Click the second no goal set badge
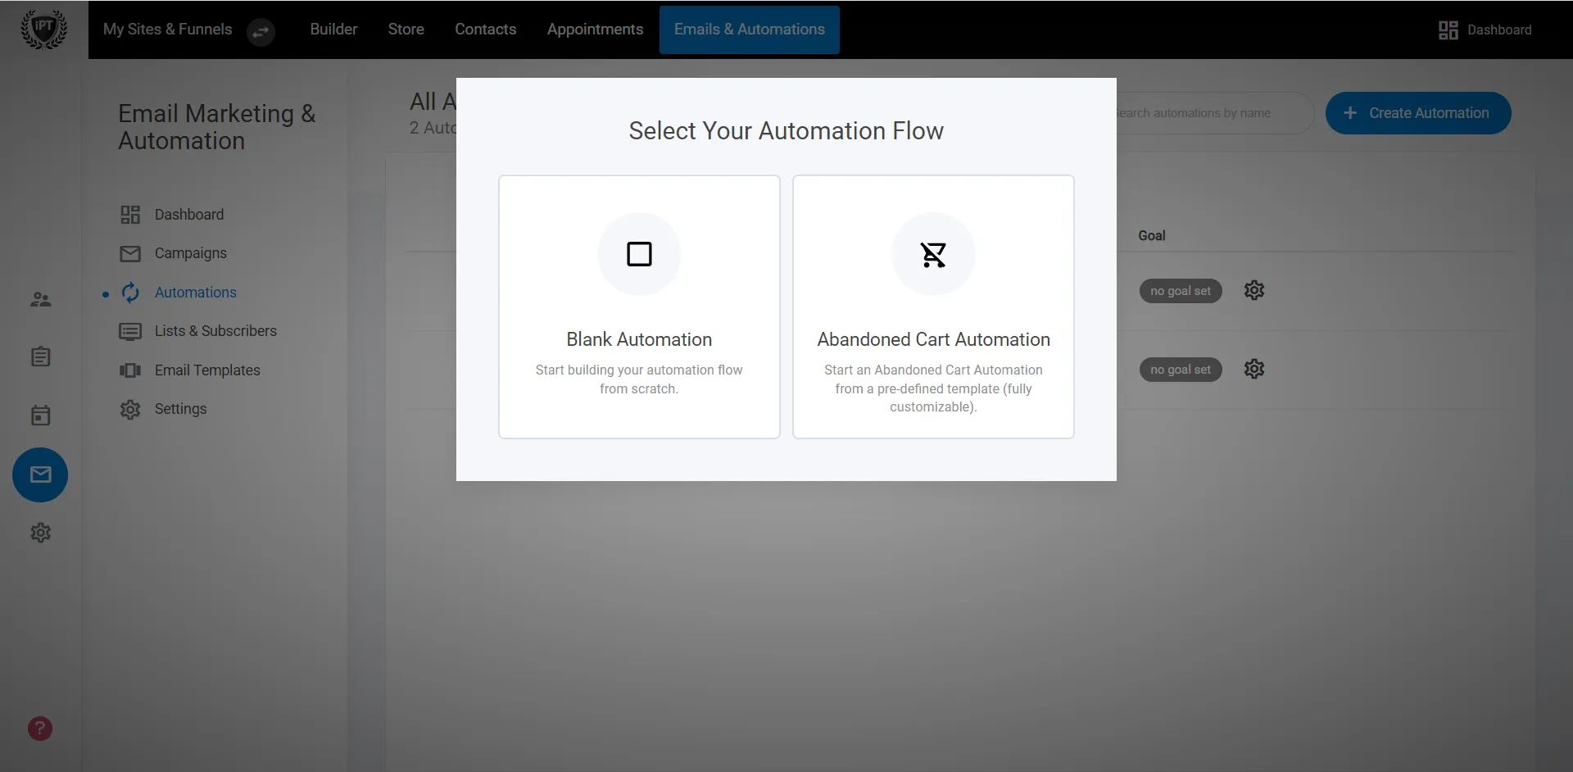This screenshot has height=772, width=1573. pyautogui.click(x=1180, y=369)
